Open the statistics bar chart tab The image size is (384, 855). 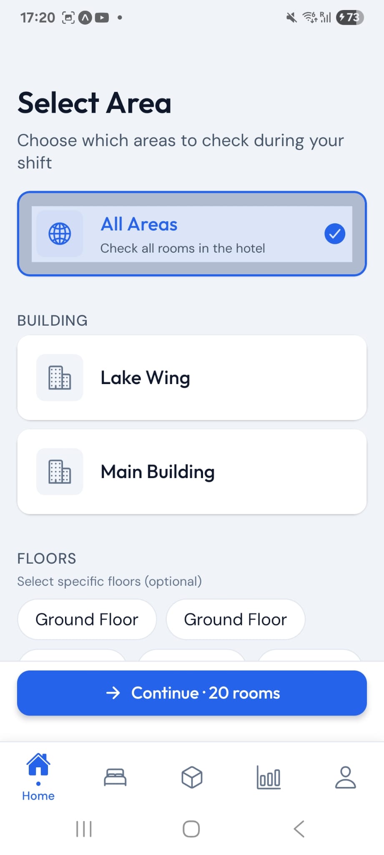tap(269, 777)
